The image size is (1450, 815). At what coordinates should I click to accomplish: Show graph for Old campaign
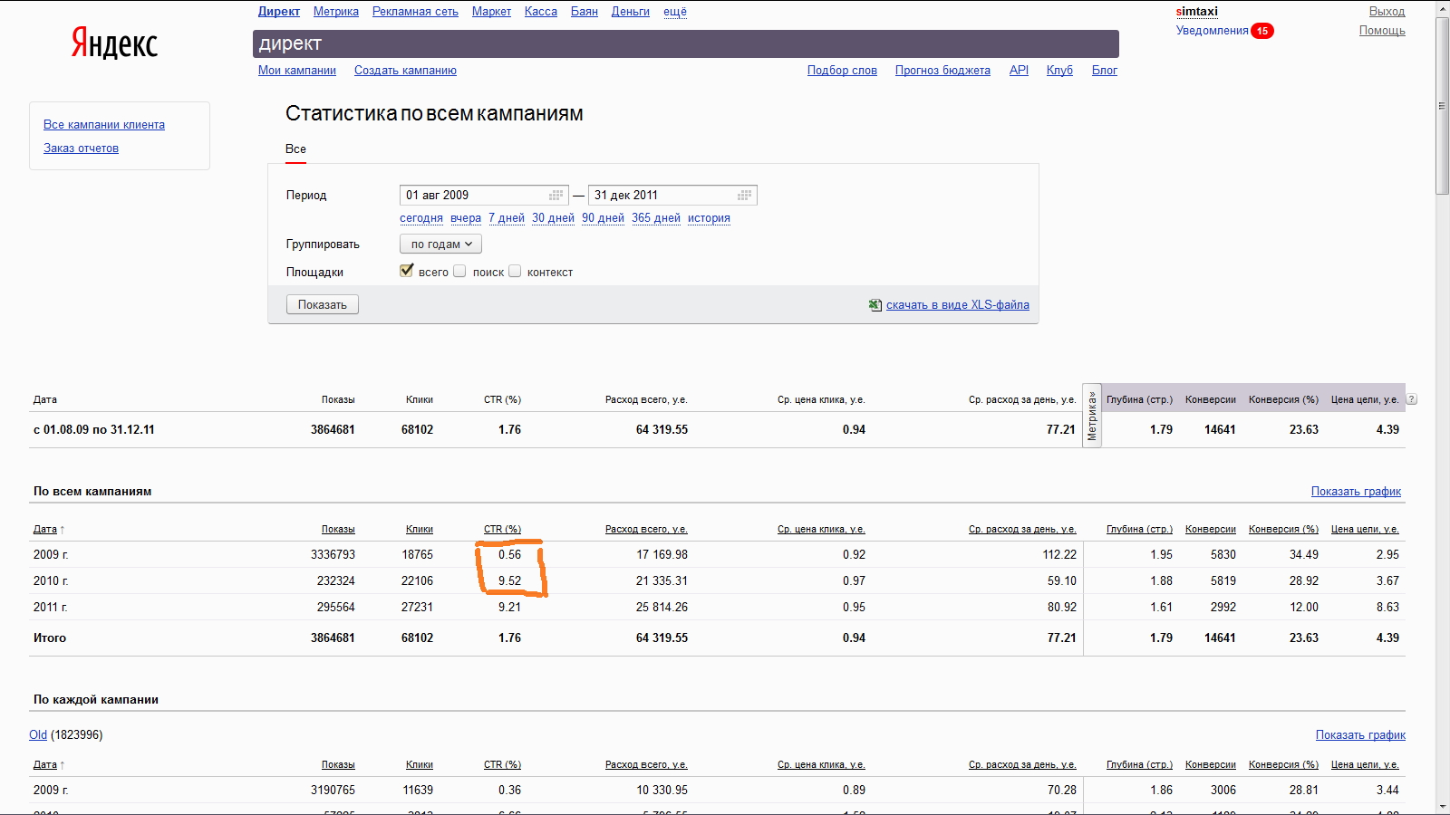[1360, 735]
